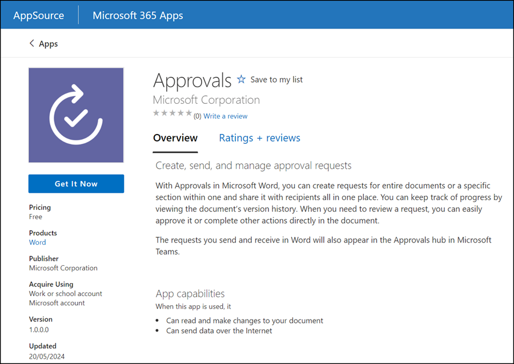
Task: Click the Approvals circular checkmark app logo
Action: coord(75,114)
